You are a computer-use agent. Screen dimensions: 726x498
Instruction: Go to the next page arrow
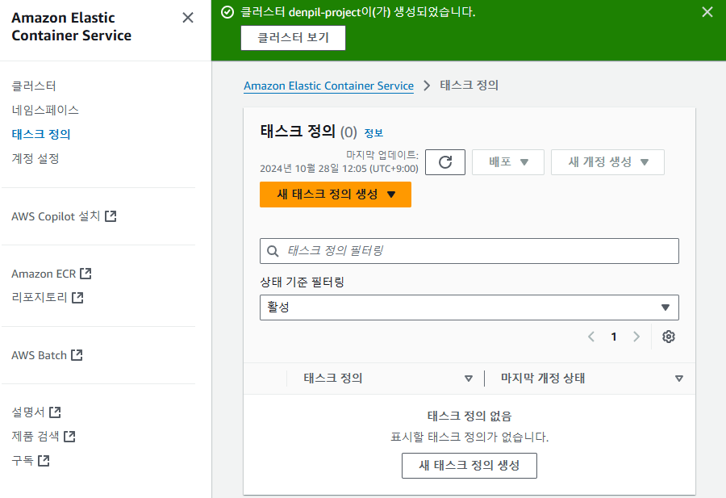636,337
